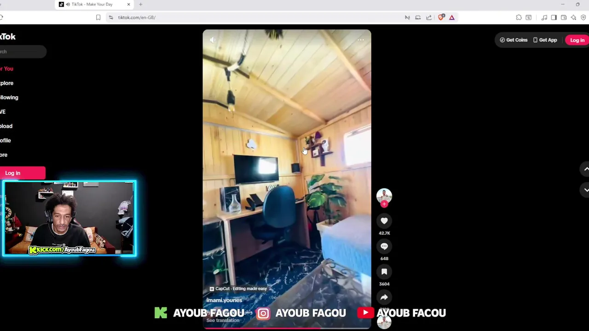
Task: Click the 3604 saves count
Action: 384,284
